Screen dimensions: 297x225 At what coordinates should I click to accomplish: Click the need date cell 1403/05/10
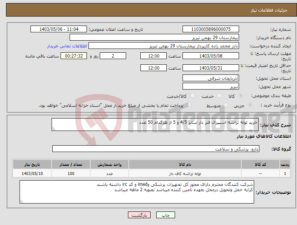tap(32, 173)
